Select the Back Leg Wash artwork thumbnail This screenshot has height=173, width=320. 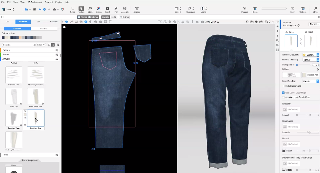coord(14,118)
